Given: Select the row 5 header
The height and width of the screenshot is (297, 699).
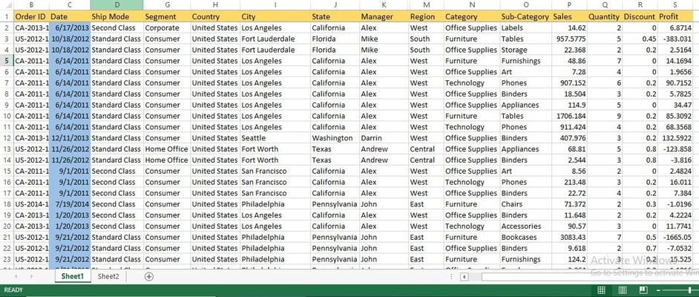Looking at the screenshot, I should click(x=6, y=61).
